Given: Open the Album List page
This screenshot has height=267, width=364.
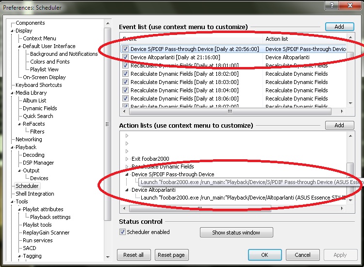Looking at the screenshot, I should [34, 100].
